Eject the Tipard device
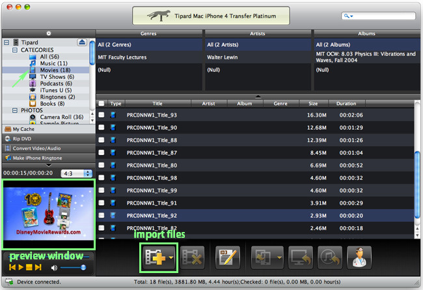This screenshot has width=423, height=290. point(82,42)
